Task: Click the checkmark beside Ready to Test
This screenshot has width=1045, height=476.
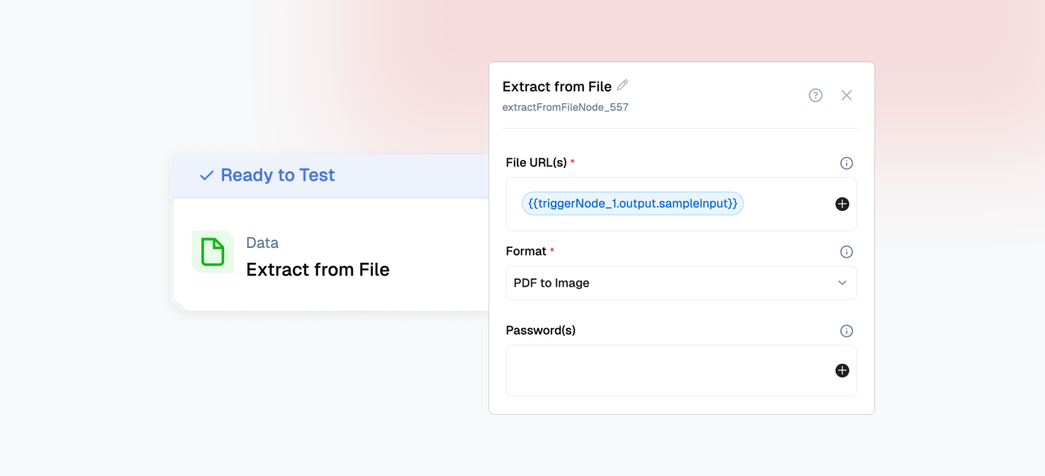Action: tap(207, 176)
